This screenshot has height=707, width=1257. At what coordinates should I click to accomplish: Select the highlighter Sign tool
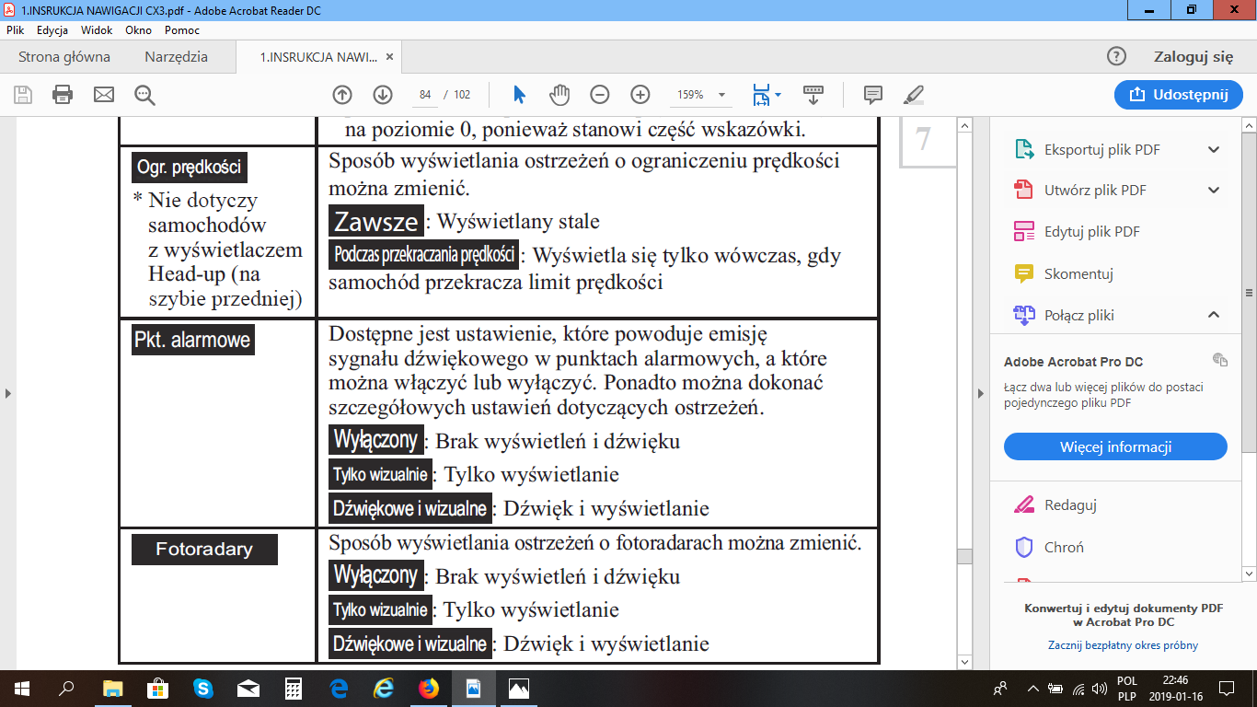pos(913,95)
